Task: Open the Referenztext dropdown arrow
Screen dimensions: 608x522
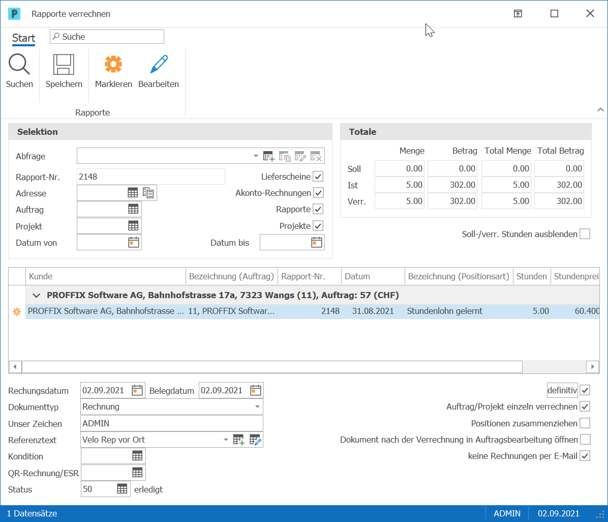Action: click(226, 440)
